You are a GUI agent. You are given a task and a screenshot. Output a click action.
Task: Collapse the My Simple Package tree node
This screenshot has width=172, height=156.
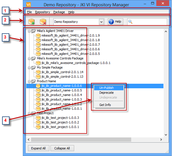coord(29,67)
